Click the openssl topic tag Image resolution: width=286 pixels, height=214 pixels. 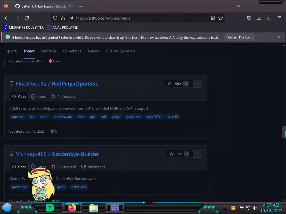click(18, 117)
